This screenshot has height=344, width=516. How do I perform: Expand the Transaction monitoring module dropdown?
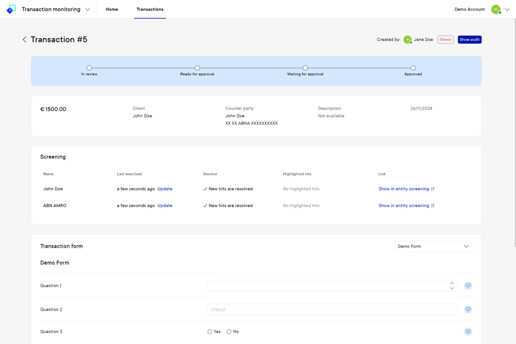(x=87, y=9)
